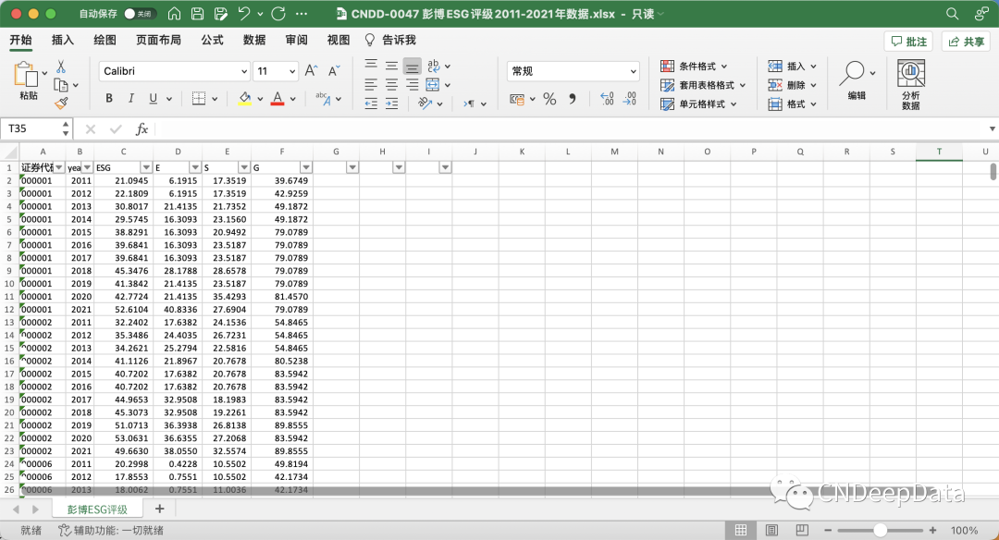Click the red Font Color icon
The image size is (999, 540).
[x=277, y=98]
